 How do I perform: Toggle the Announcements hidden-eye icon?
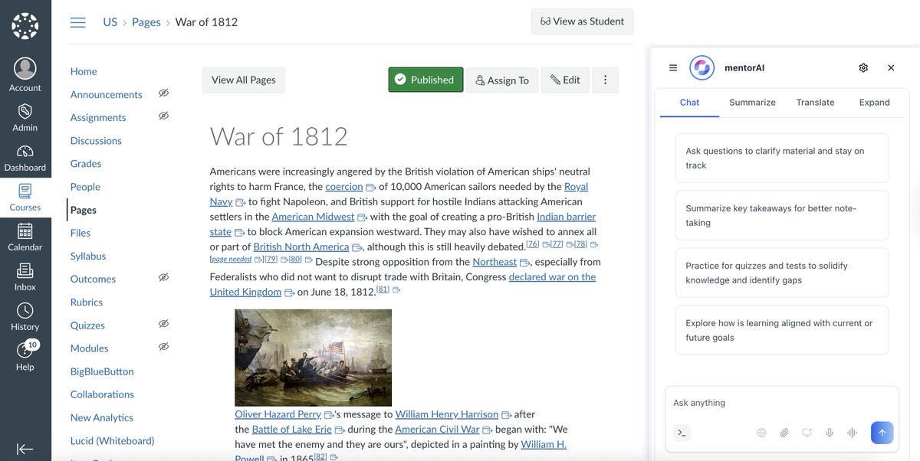pos(163,93)
